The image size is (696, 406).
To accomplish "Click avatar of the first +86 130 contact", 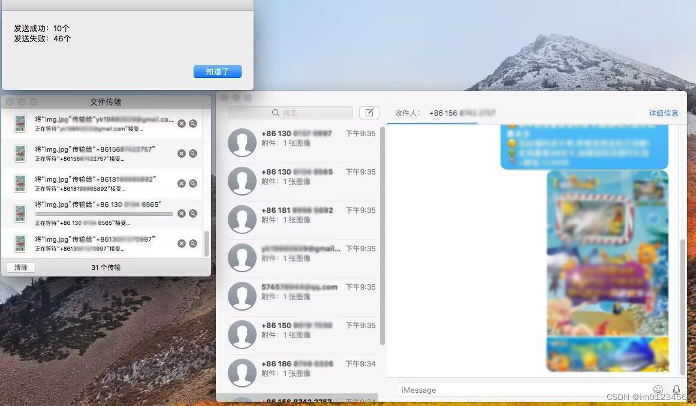I will (242, 143).
